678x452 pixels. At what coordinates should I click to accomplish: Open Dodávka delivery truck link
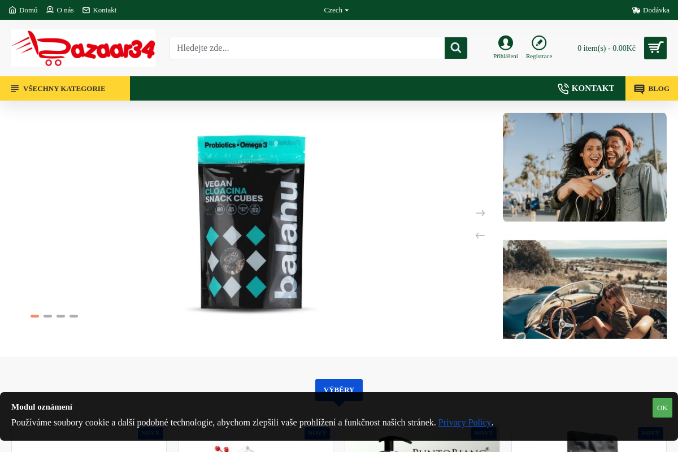[651, 10]
